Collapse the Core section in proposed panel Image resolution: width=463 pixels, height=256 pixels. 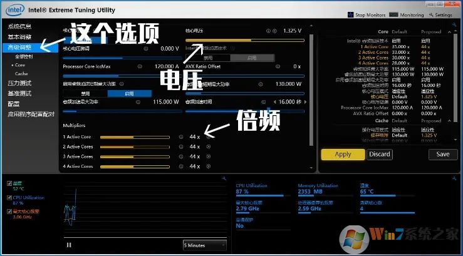click(449, 32)
